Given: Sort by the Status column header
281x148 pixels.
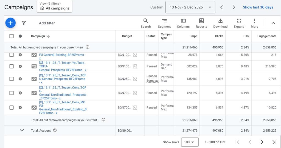Looking at the screenshot, I should point(151,36).
